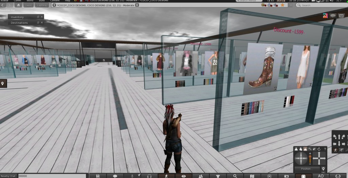
Task: Undock the Inventory panel
Action: click(x=38, y=17)
